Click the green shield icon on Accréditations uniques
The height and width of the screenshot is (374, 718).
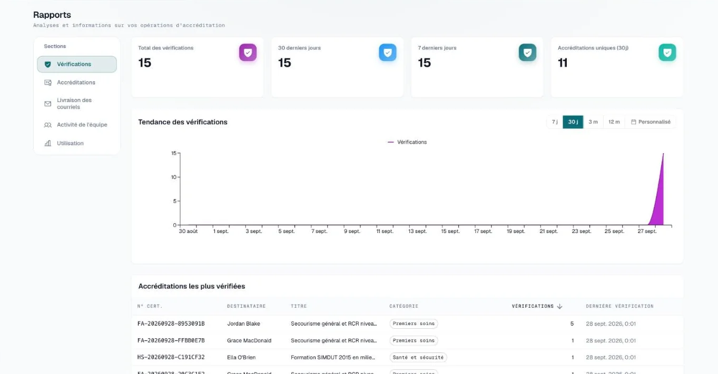(667, 53)
